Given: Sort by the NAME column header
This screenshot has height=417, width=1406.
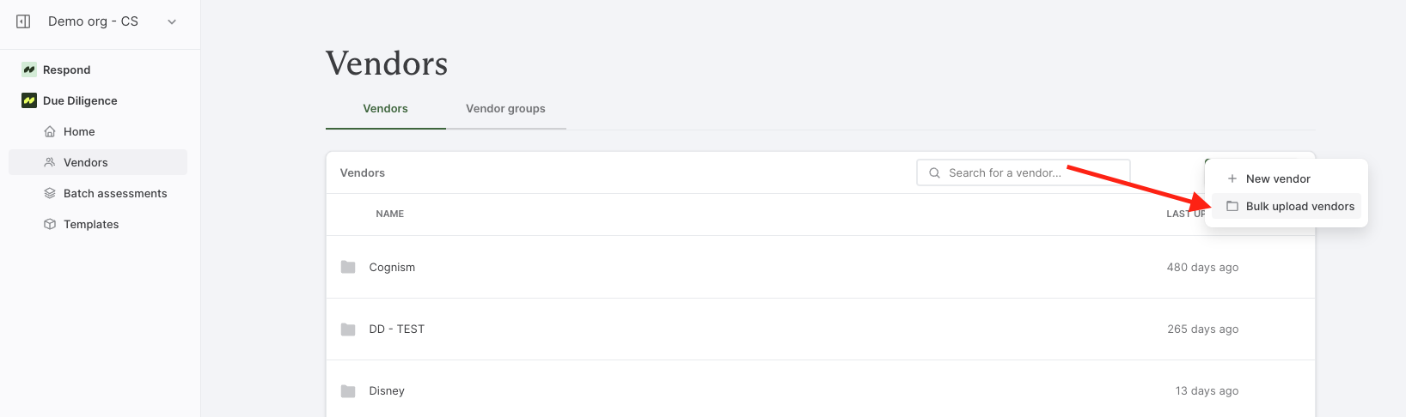Looking at the screenshot, I should click(x=389, y=214).
